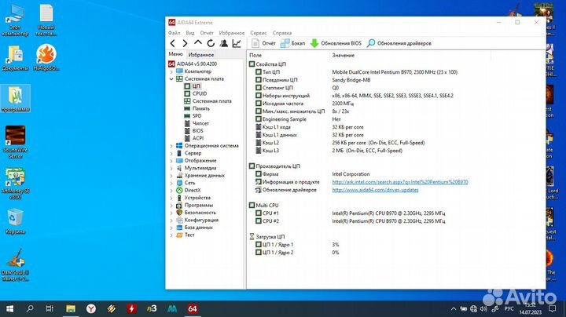The height and width of the screenshot is (317, 566).
Task: Open the aida64.com driver-updates link
Action: [x=376, y=190]
